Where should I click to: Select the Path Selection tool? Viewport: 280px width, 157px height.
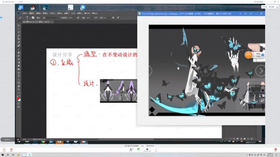pos(18,79)
